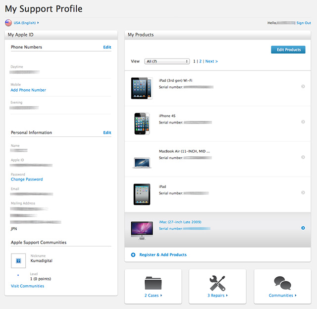The height and width of the screenshot is (309, 317).
Task: Click Next to see more products
Action: (211, 62)
